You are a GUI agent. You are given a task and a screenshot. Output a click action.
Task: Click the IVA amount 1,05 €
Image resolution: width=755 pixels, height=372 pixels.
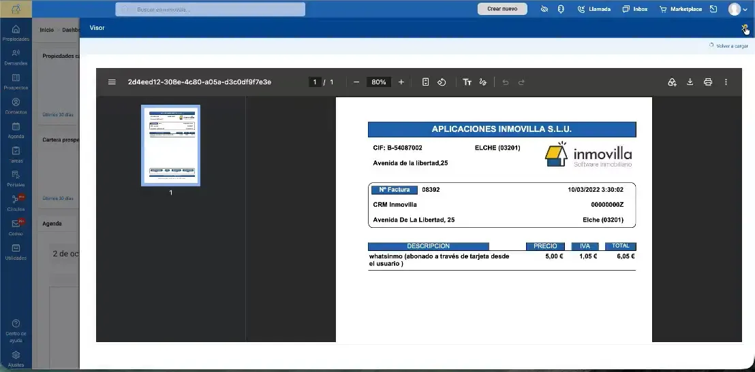point(588,256)
